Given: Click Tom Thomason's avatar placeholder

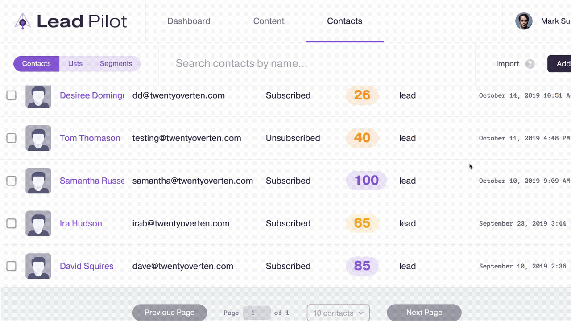Looking at the screenshot, I should 38,138.
